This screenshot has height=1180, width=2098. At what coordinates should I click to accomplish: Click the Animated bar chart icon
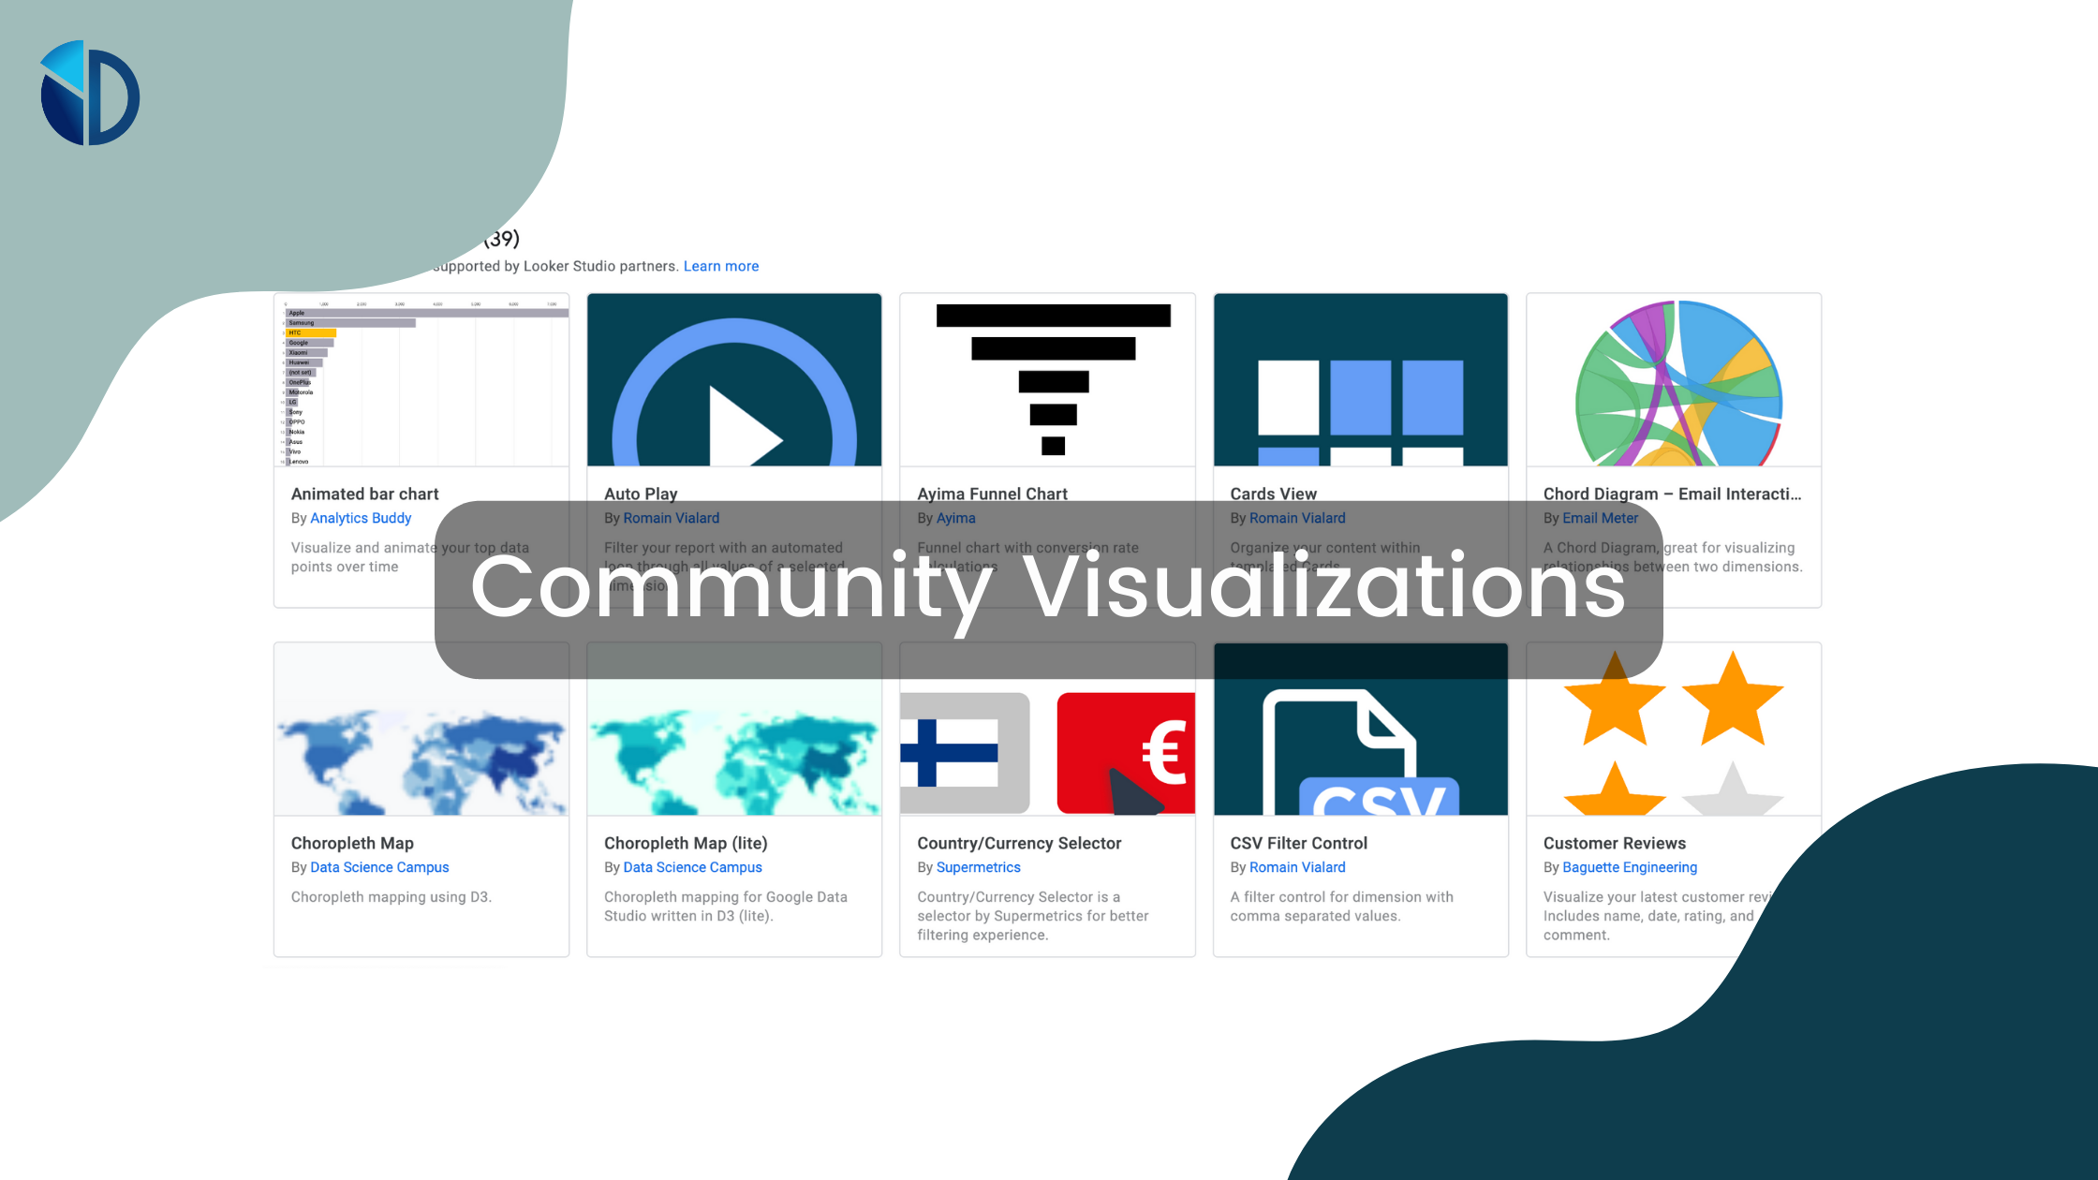point(421,380)
